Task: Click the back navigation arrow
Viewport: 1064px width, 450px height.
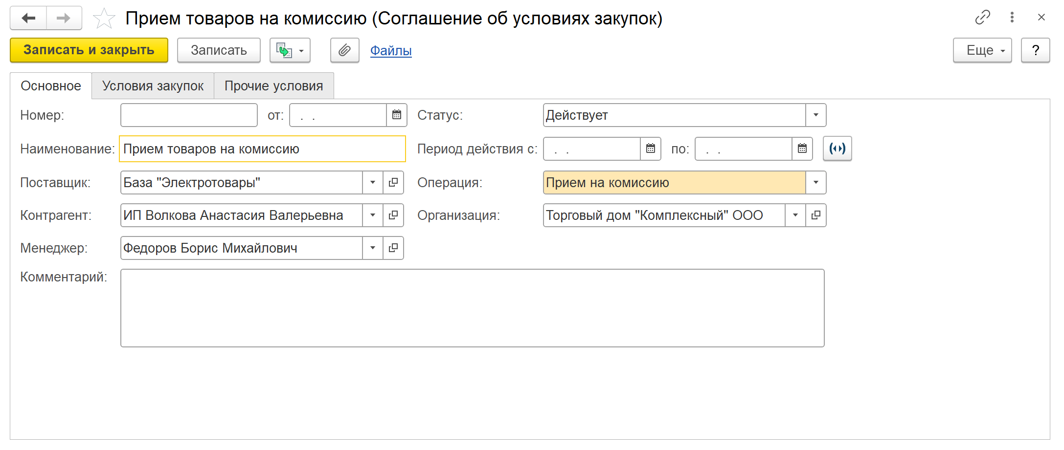Action: [28, 18]
